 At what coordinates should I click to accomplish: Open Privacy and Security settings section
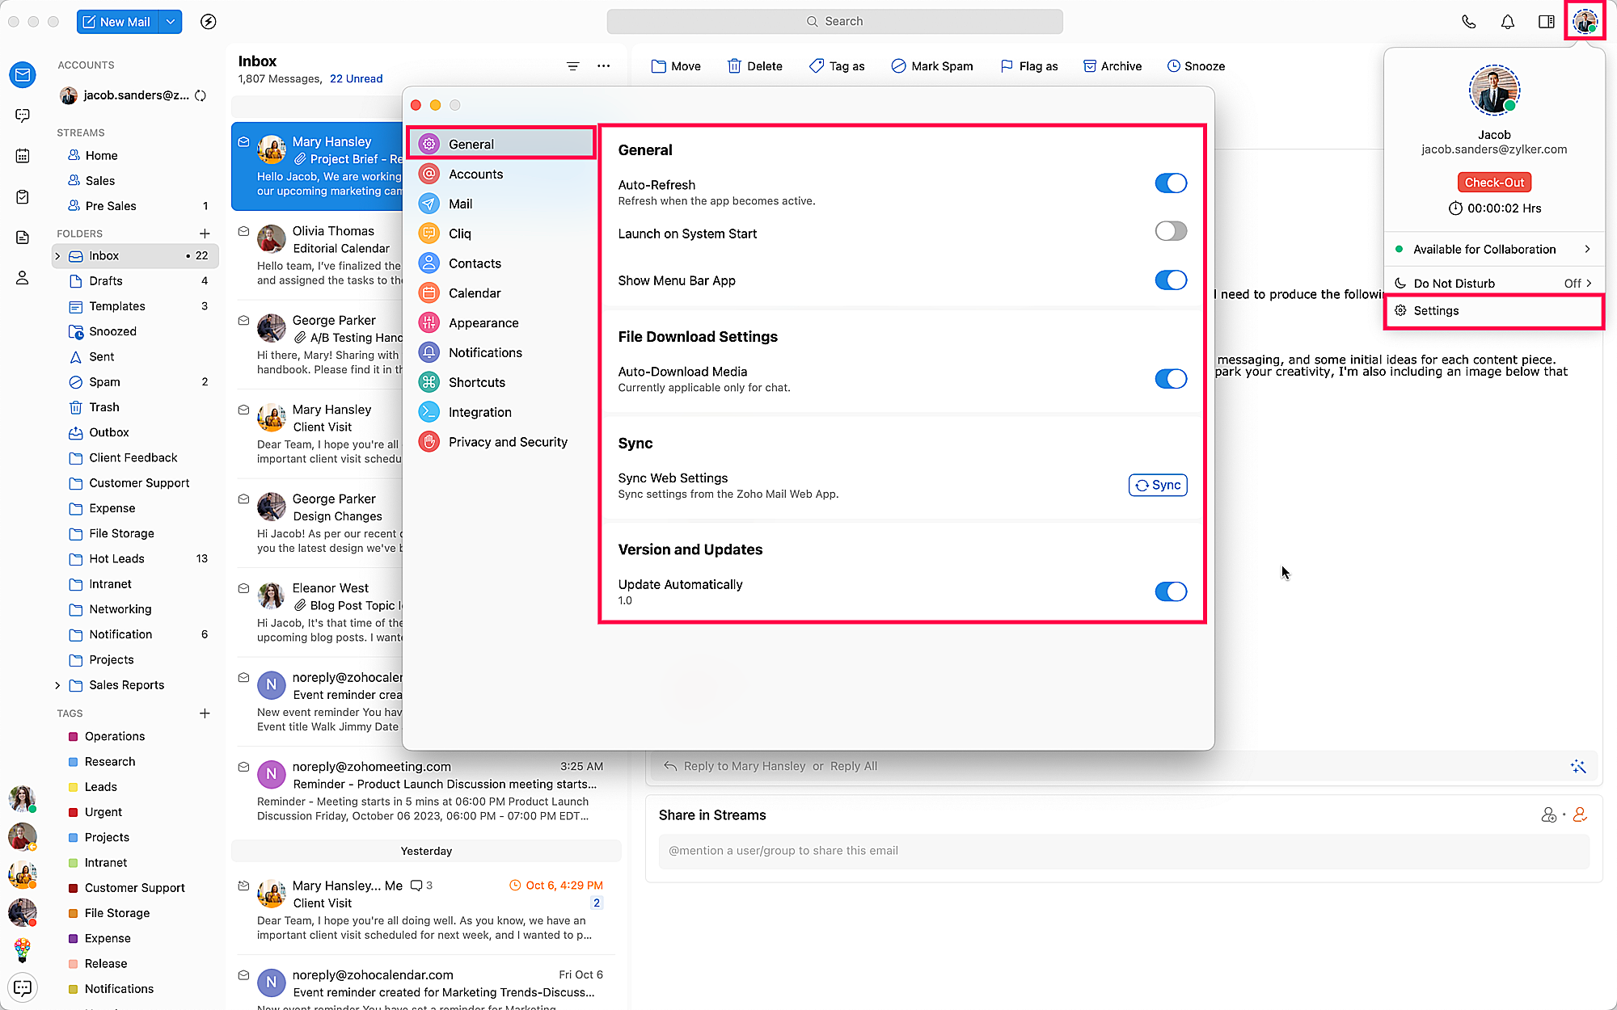point(508,442)
